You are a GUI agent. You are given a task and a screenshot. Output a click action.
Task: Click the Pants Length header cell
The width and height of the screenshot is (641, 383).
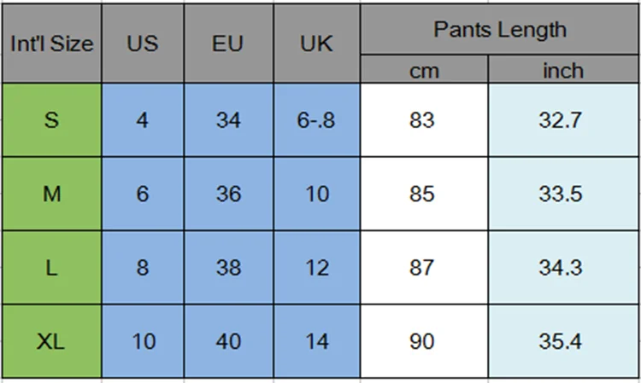tap(499, 29)
